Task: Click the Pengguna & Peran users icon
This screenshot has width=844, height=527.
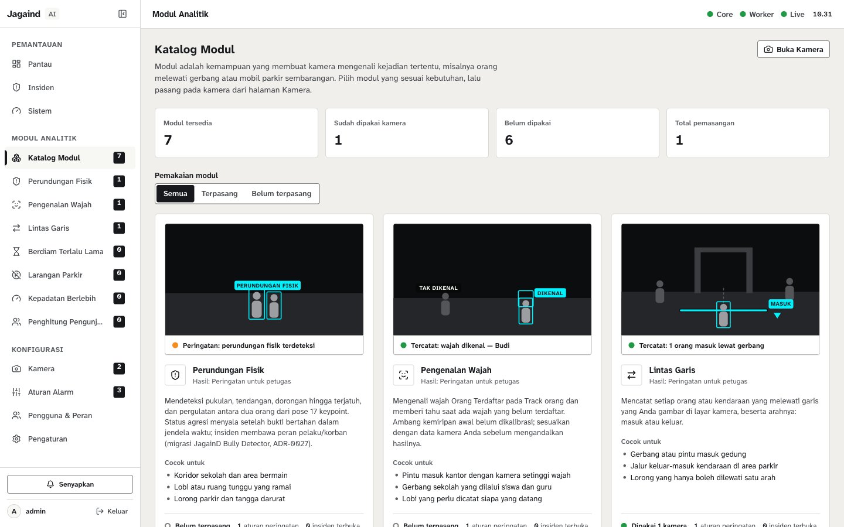Action: (16, 416)
